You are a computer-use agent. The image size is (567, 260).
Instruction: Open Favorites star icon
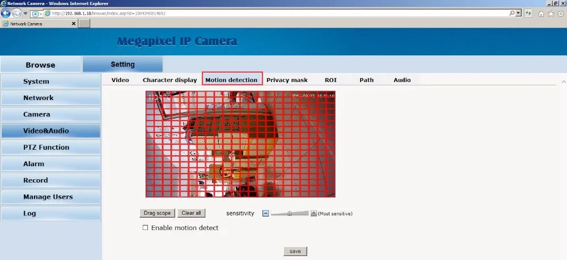coord(551,14)
